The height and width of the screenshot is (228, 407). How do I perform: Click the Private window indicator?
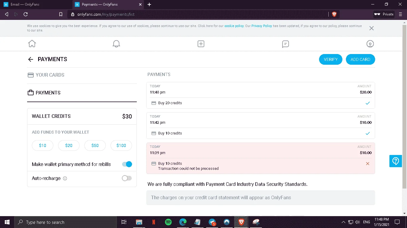tap(384, 14)
